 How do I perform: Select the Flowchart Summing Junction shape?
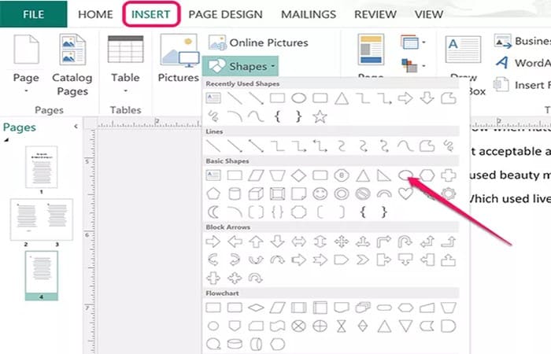click(x=298, y=326)
